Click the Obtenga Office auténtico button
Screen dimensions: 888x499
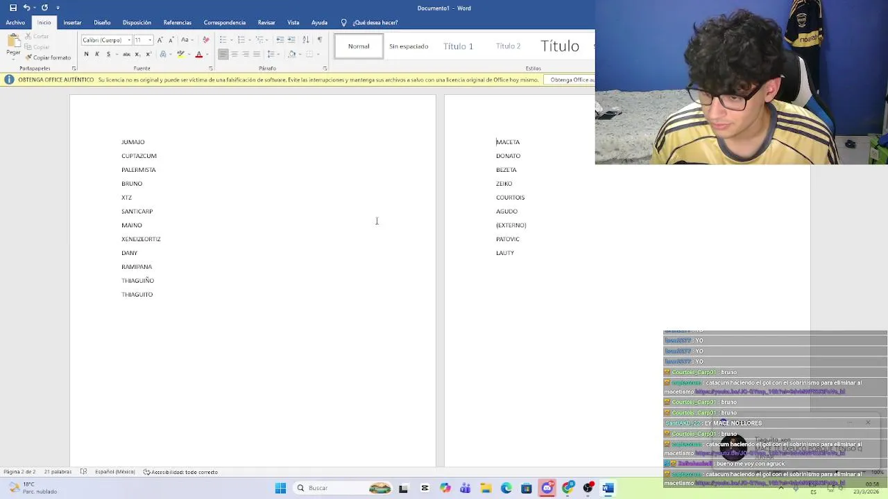[570, 80]
